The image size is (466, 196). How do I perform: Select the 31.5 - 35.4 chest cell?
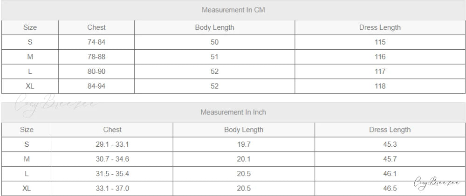[112, 174]
